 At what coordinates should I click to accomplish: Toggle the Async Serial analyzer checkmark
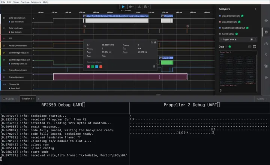236,33
